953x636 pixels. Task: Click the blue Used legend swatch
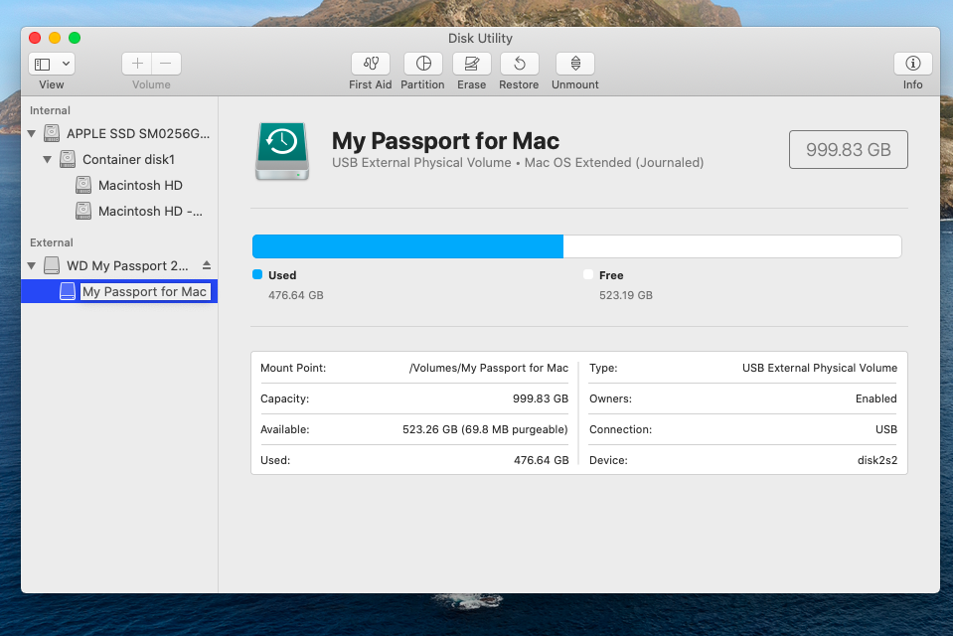tap(257, 275)
